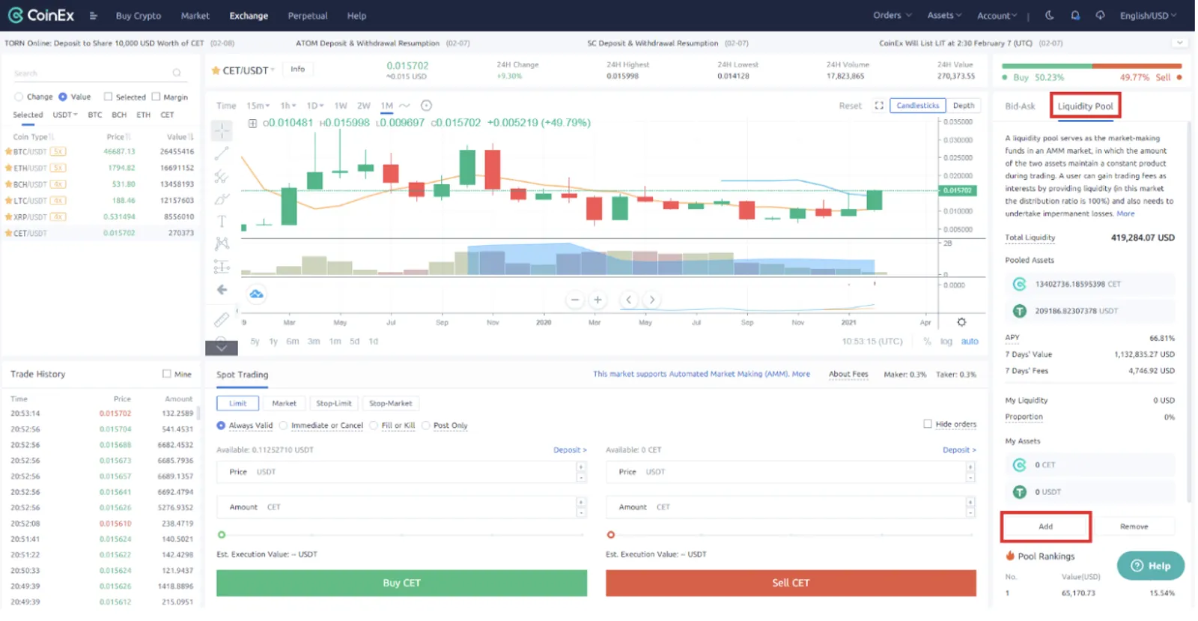Choose the Immediate or Cancel option
The height and width of the screenshot is (621, 1198).
(283, 425)
